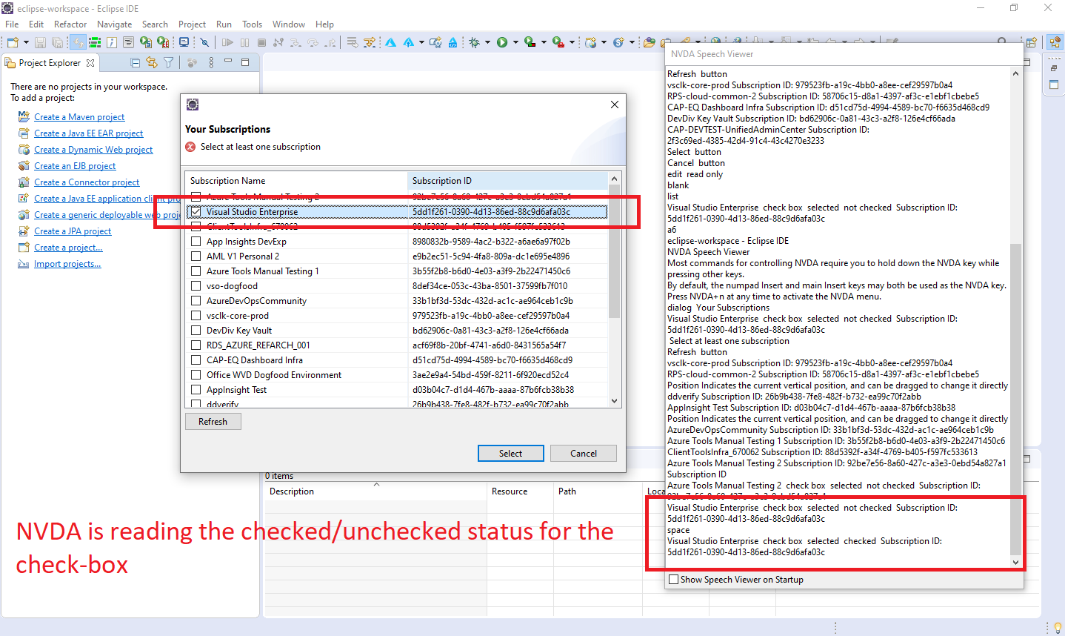
Task: Select the Save icon in the toolbar
Action: pyautogui.click(x=39, y=42)
